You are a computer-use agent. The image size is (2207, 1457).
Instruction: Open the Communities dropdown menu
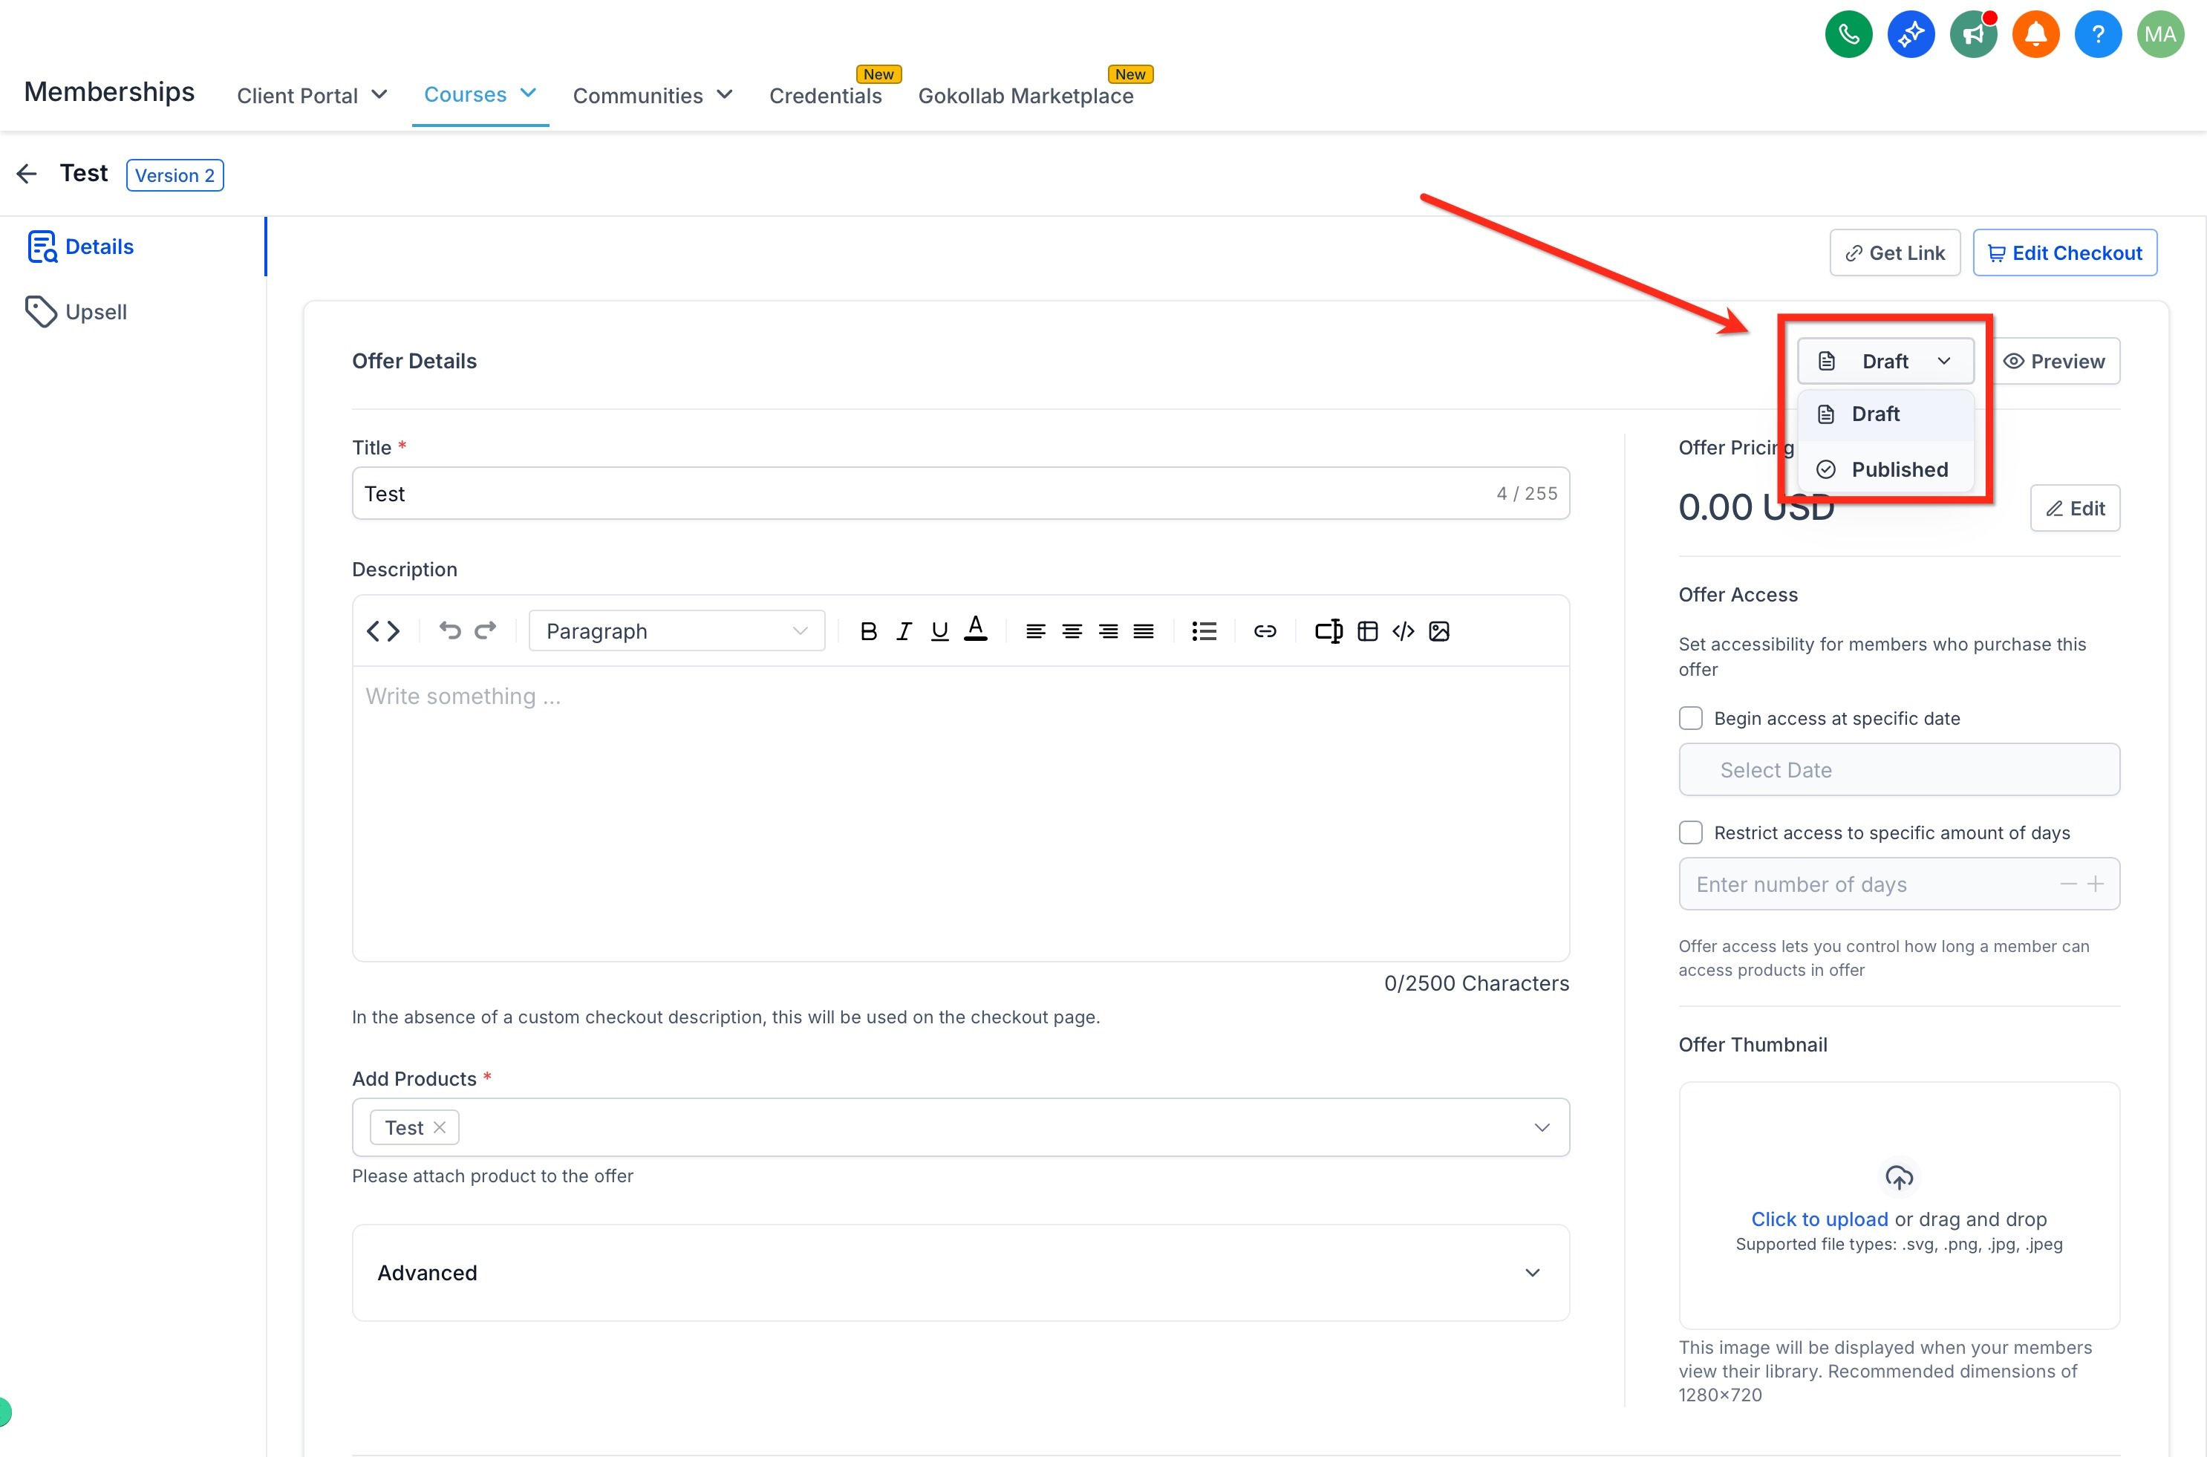(652, 96)
